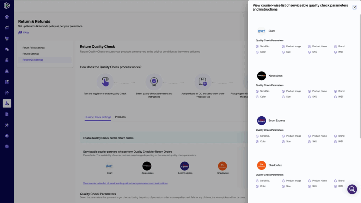Click the home icon in sidebar
The width and height of the screenshot is (361, 203).
tap(7, 17)
